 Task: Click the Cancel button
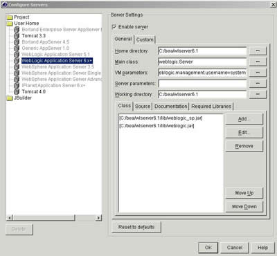pyautogui.click(x=235, y=248)
